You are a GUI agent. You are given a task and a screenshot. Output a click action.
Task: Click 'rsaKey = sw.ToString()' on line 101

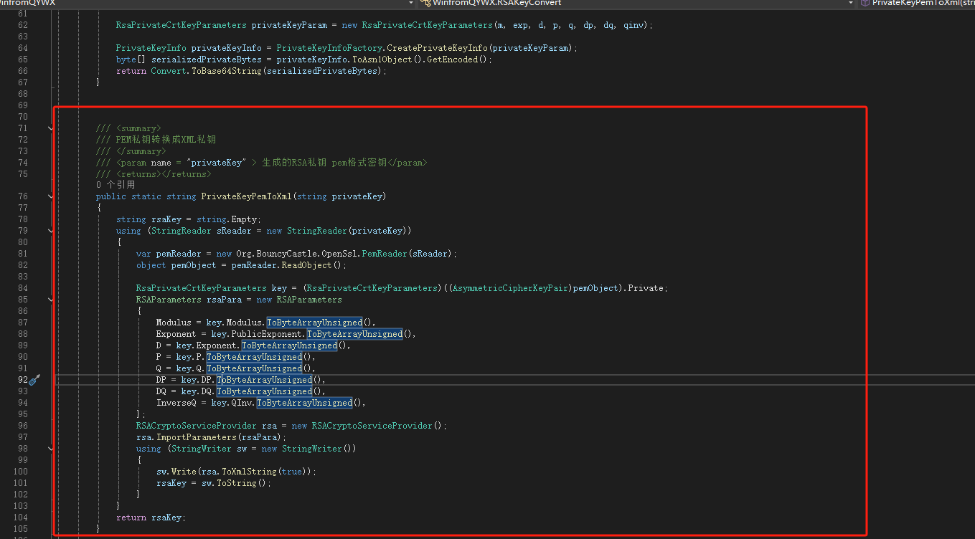212,483
